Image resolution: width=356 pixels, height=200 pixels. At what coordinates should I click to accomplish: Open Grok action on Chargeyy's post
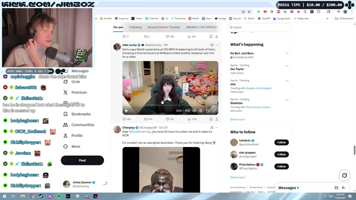pyautogui.click(x=212, y=128)
